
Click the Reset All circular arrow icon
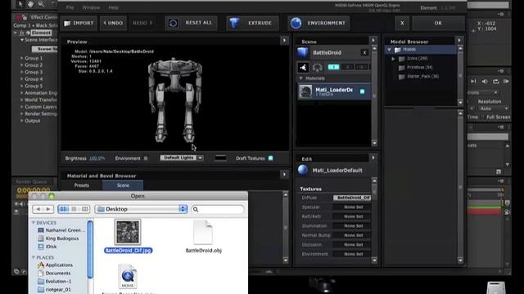pos(173,24)
